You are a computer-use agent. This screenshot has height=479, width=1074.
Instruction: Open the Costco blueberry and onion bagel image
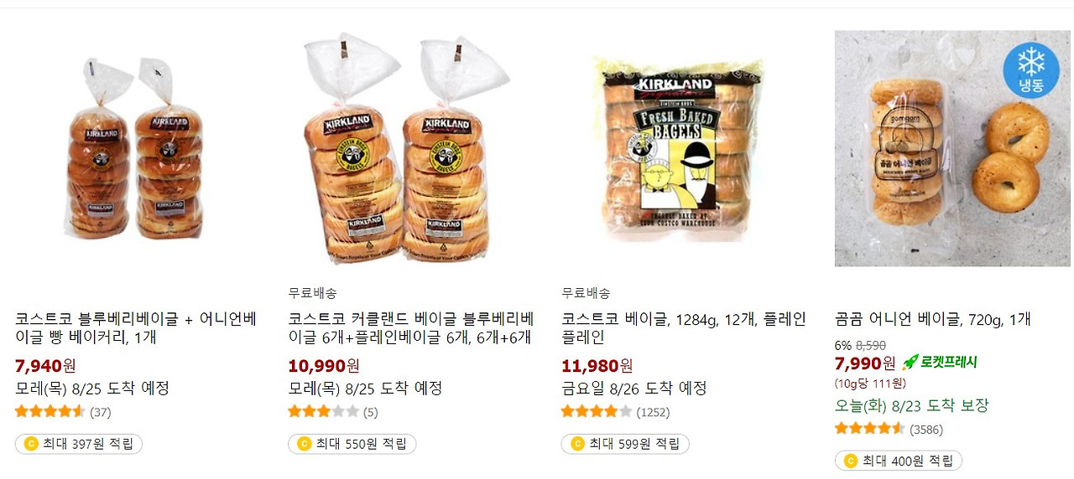point(134,149)
